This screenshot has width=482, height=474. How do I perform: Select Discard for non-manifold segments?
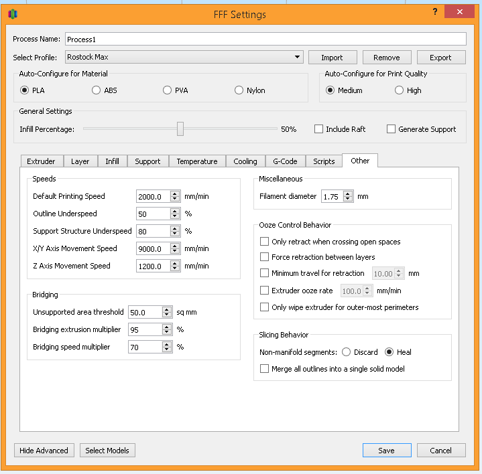[x=346, y=351]
